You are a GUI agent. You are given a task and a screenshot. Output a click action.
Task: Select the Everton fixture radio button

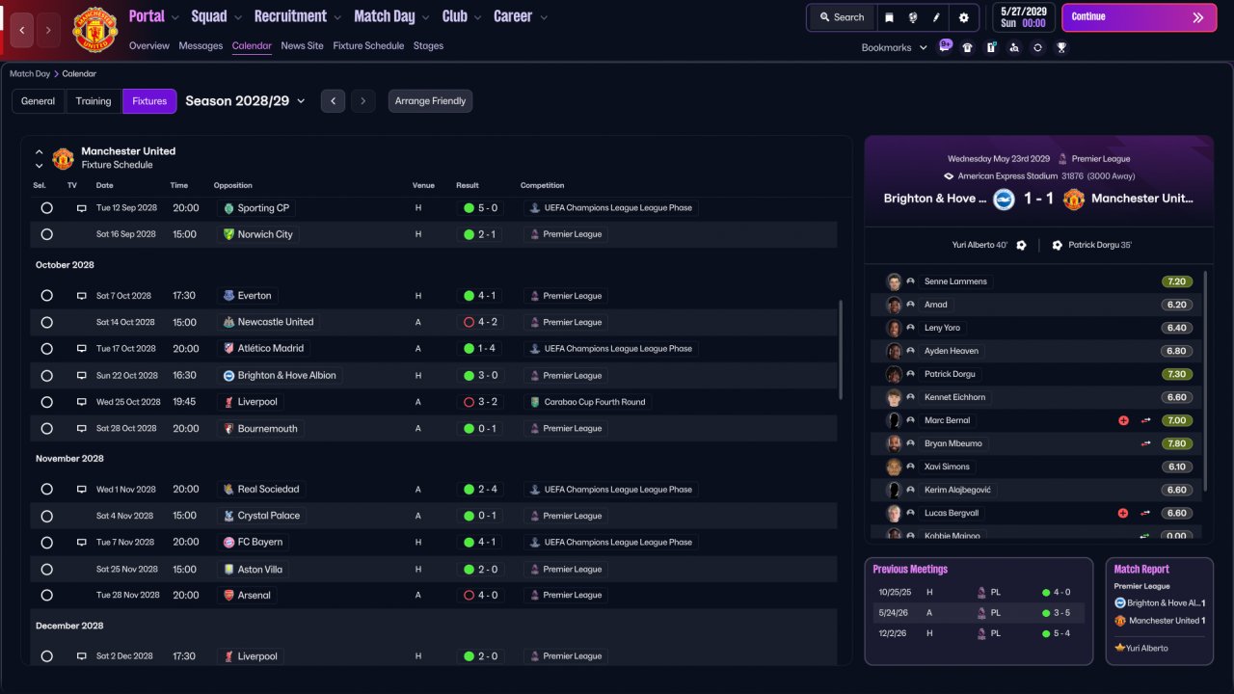click(x=46, y=296)
